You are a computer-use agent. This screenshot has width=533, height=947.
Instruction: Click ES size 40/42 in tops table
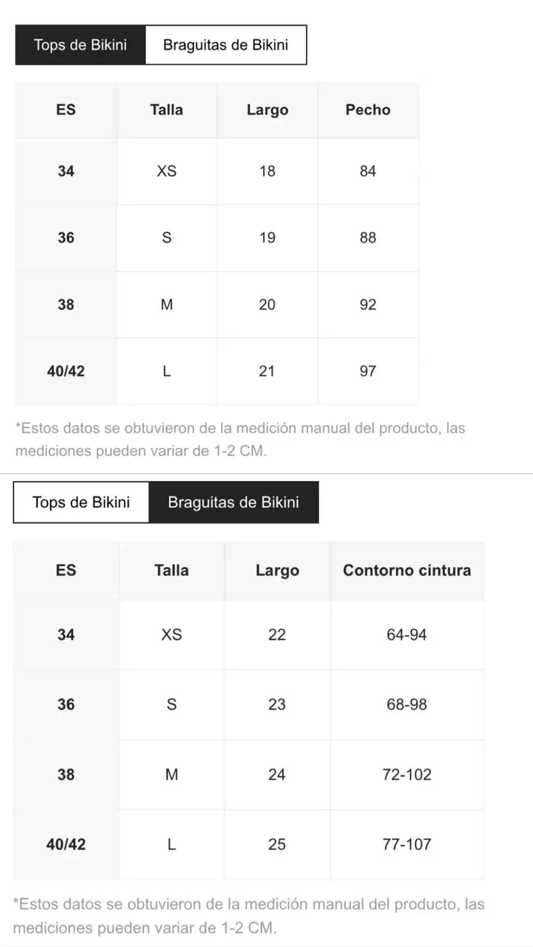(x=66, y=371)
